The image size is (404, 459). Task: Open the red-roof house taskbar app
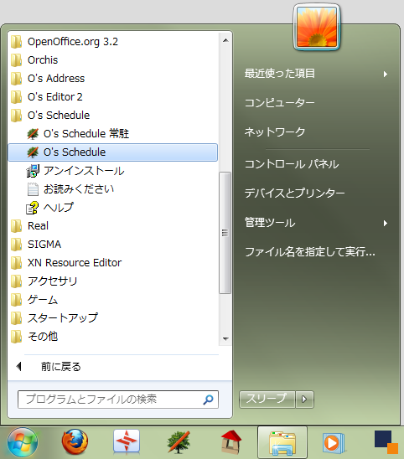[230, 441]
